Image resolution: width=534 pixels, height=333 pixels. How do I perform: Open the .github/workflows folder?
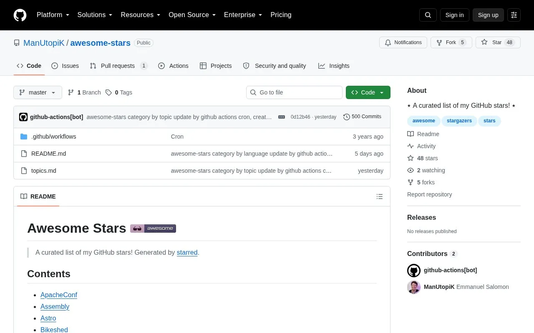(54, 137)
